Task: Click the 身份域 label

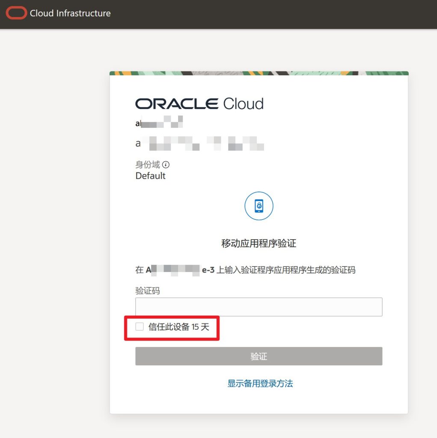Action: [148, 165]
